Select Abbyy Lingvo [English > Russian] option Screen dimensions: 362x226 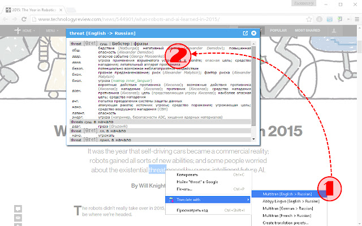pos(289,201)
